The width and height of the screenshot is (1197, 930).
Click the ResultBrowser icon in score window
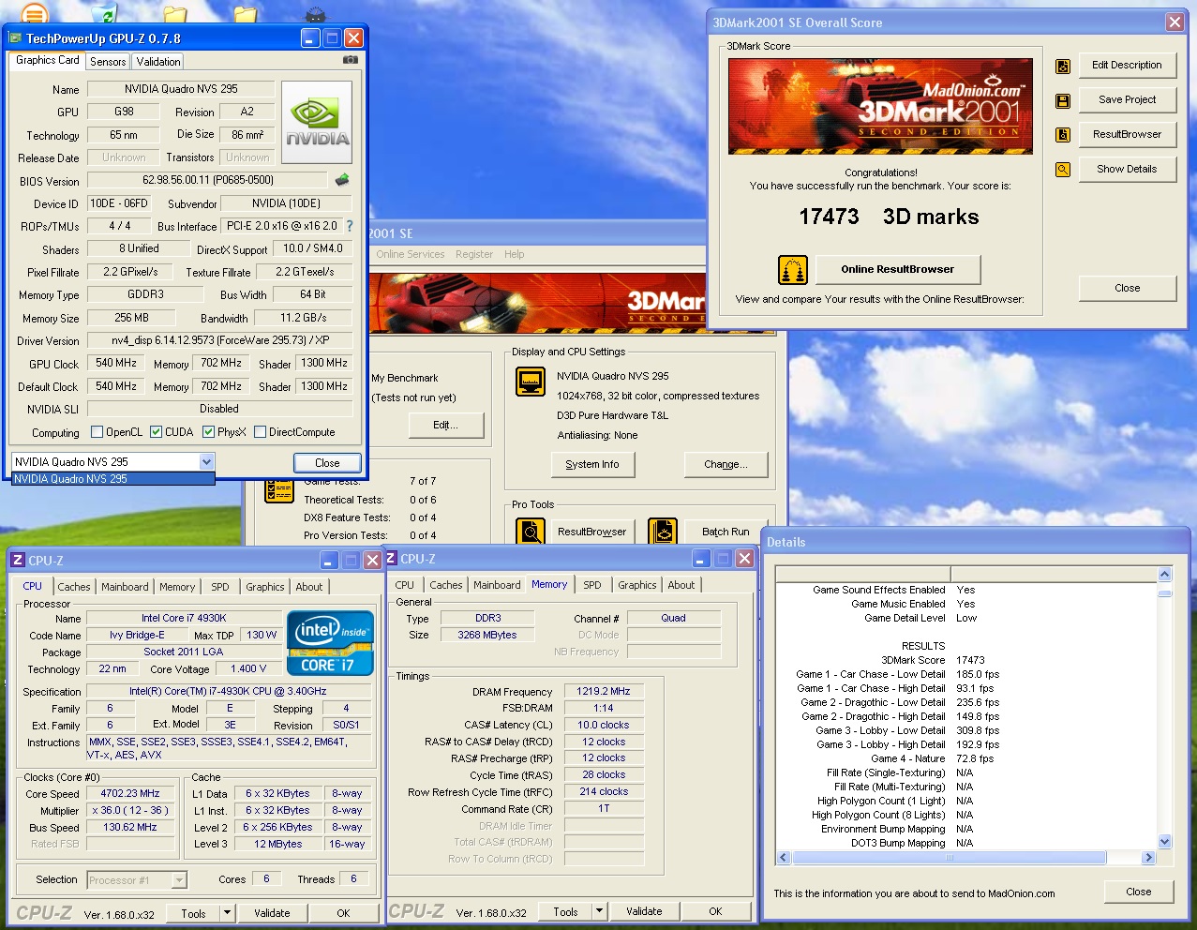pos(1063,135)
